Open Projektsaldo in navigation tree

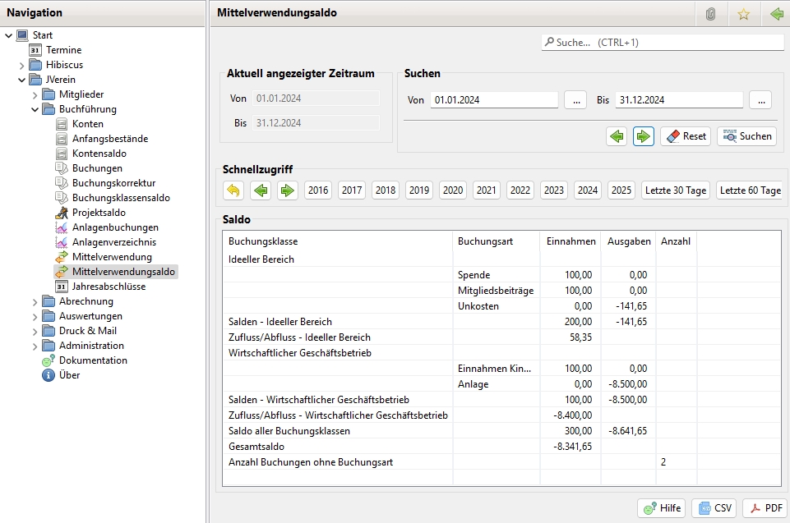[99, 213]
